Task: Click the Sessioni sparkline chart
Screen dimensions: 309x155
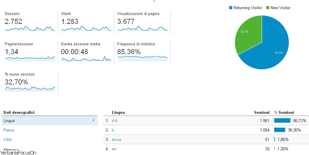Action: pyautogui.click(x=30, y=29)
